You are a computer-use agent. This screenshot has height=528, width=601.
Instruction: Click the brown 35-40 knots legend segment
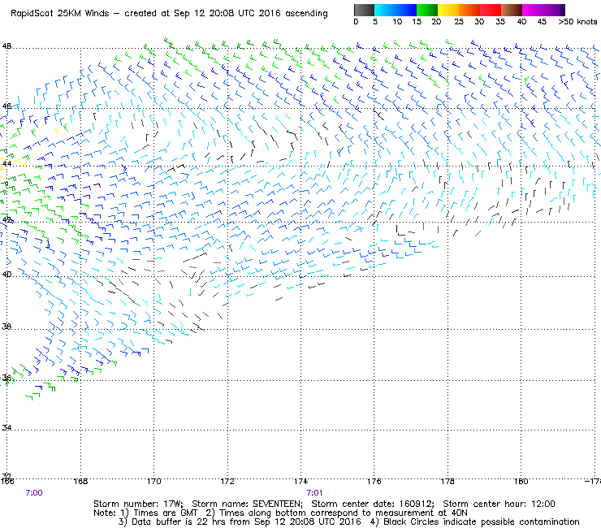click(512, 10)
